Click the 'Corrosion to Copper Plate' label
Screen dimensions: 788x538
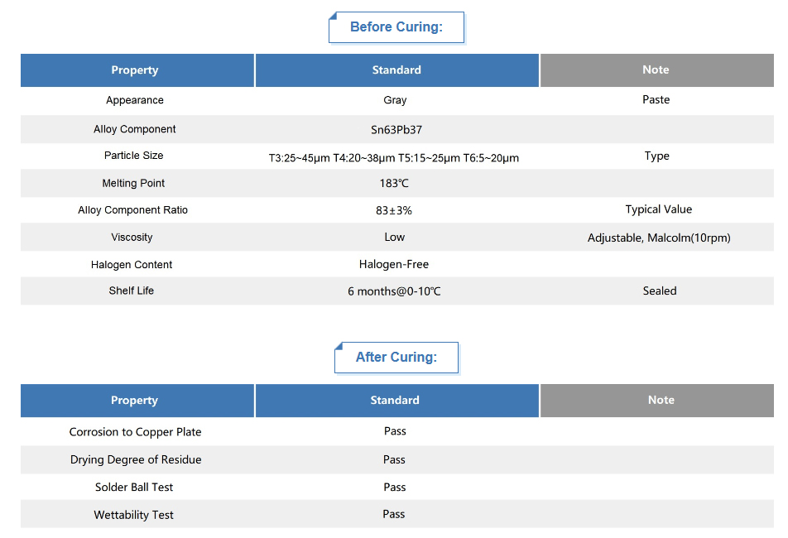pos(135,432)
